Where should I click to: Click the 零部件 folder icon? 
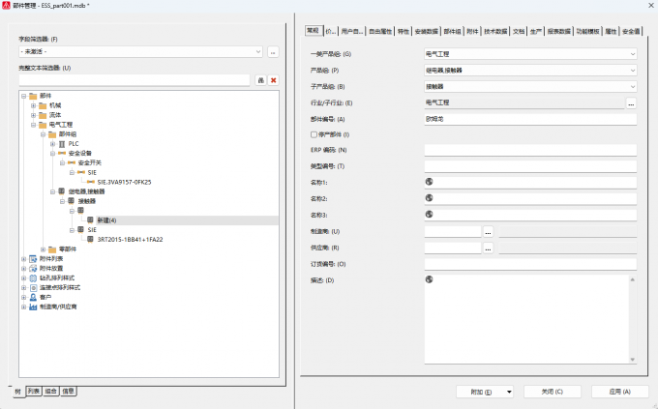click(52, 249)
